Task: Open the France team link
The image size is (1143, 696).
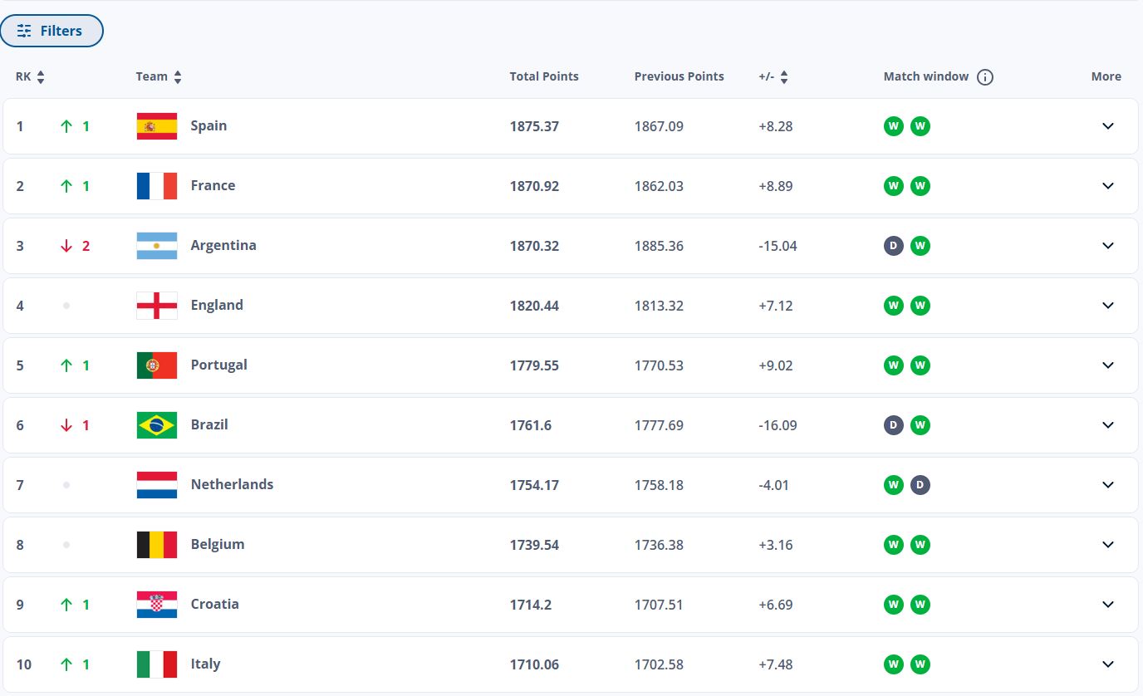Action: [x=213, y=186]
